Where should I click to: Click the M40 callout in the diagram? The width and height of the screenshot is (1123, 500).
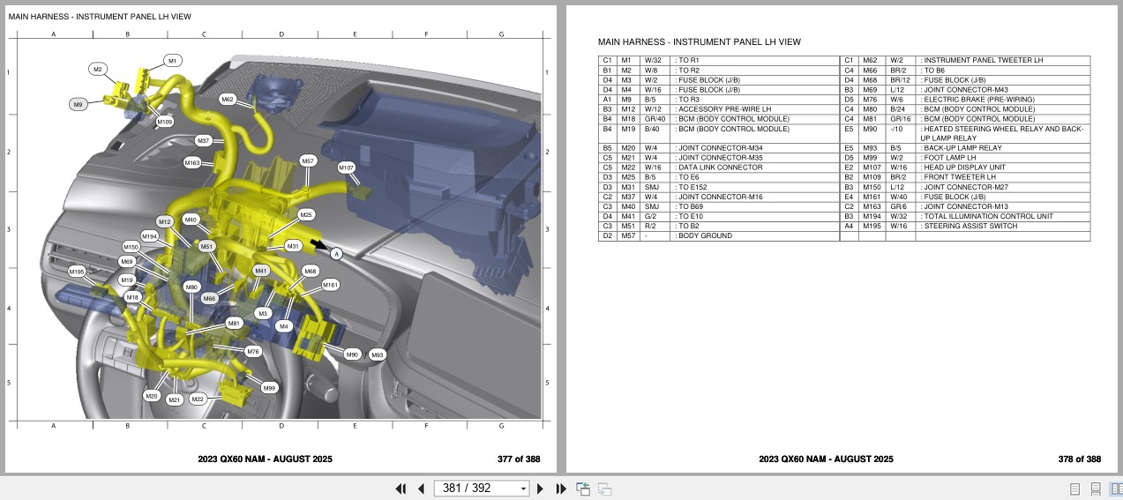pyautogui.click(x=191, y=220)
